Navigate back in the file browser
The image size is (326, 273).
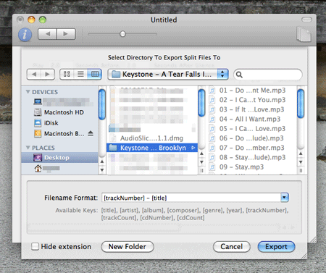tap(34, 75)
